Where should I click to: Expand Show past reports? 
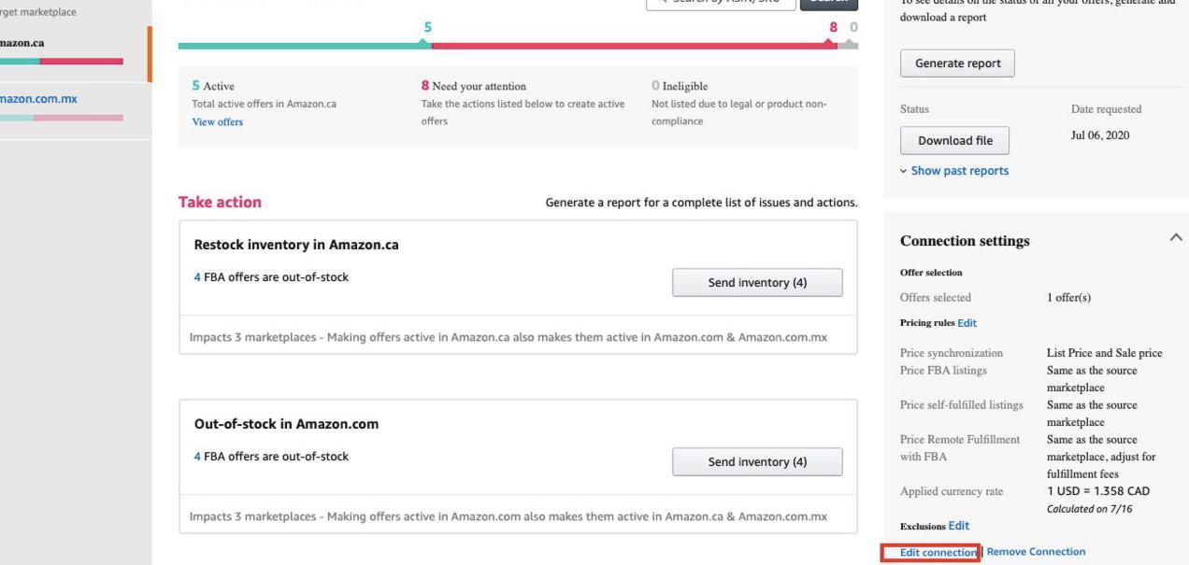[x=953, y=169]
